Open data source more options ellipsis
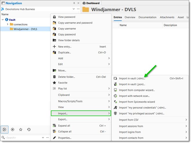Viewport: 192px width, 144px height. tap(78, 9)
